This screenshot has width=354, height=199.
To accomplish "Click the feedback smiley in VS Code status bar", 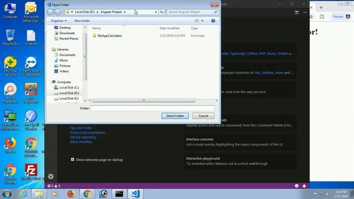I will [296, 186].
